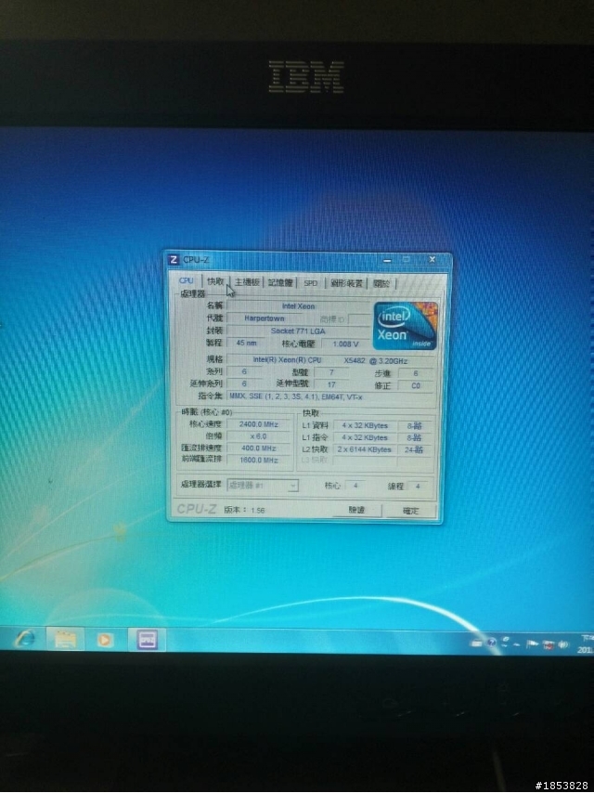Image resolution: width=594 pixels, height=793 pixels.
Task: Click the Intel Xeon logo badge
Action: pyautogui.click(x=404, y=324)
